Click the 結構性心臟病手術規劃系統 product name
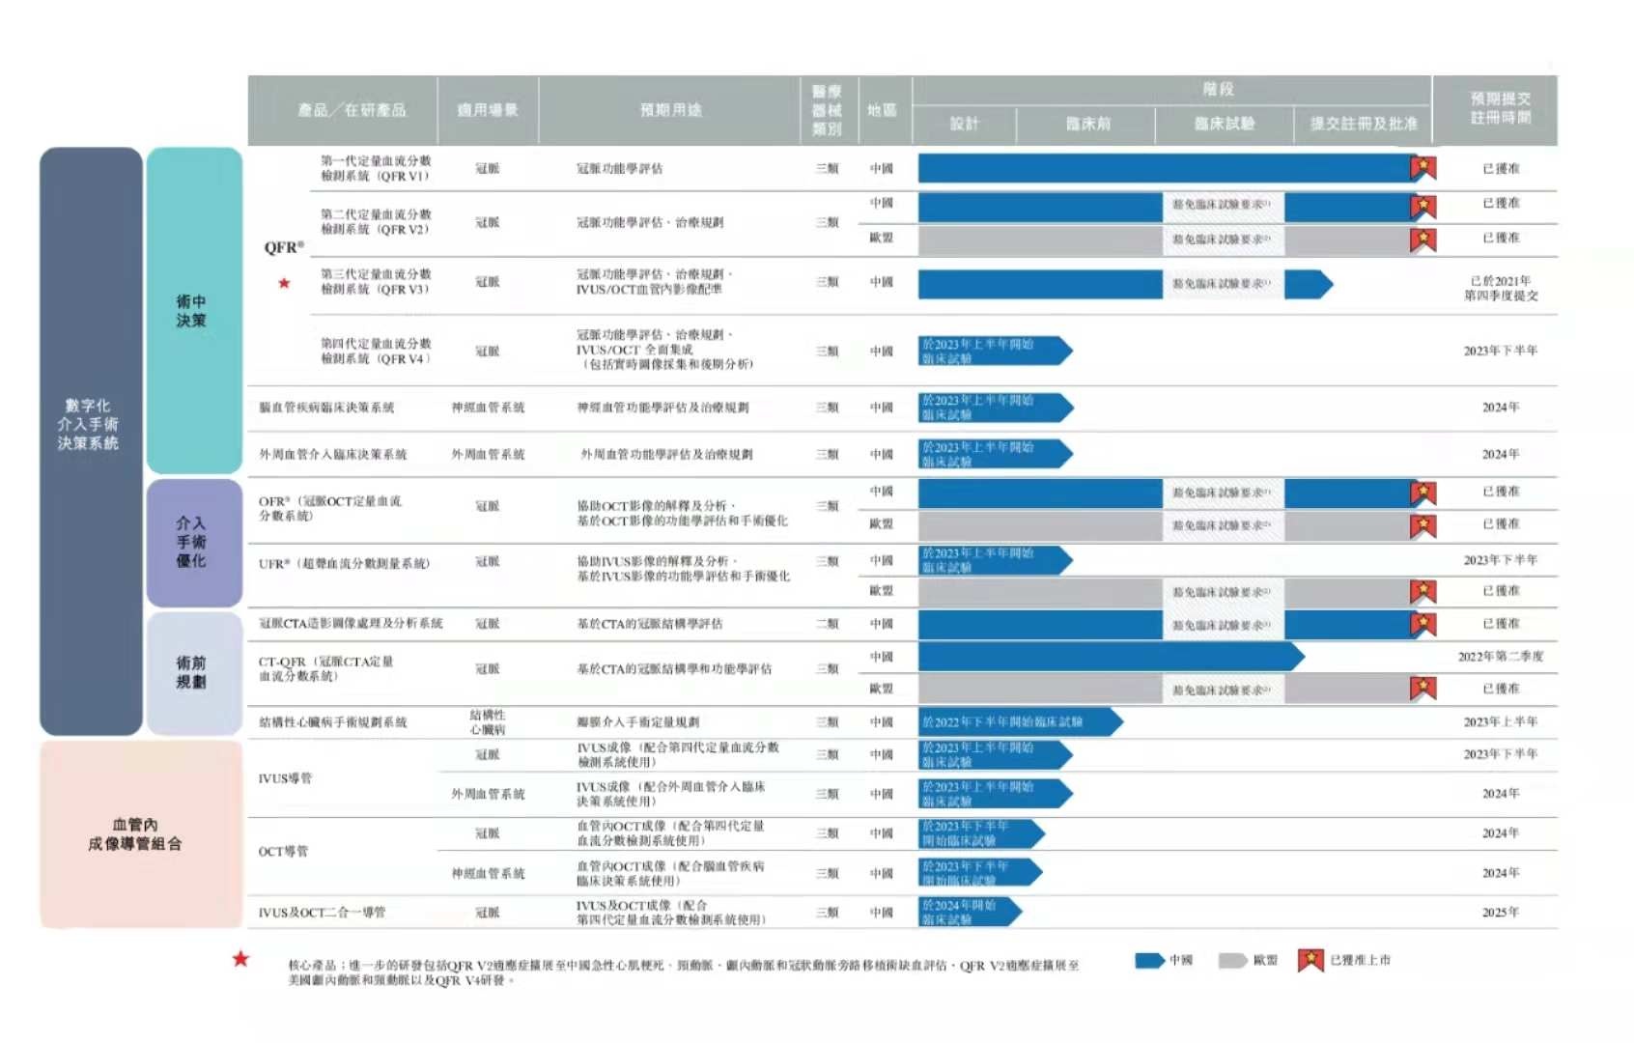 (332, 721)
